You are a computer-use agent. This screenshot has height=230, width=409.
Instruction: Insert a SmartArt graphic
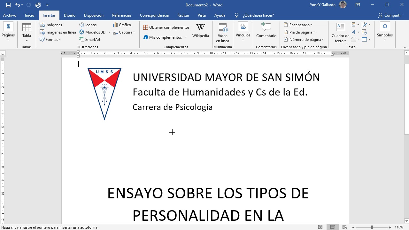click(x=90, y=40)
